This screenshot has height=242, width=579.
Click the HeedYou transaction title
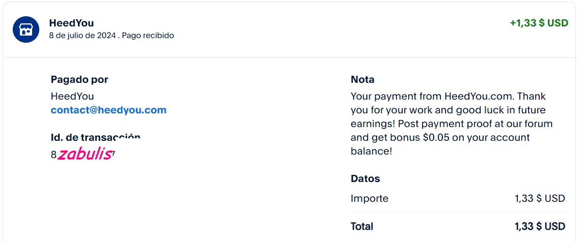tap(71, 23)
